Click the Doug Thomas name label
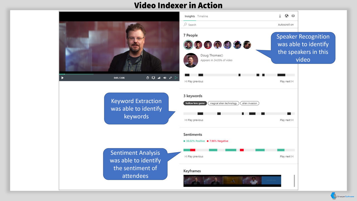357x201 pixels. click(211, 56)
